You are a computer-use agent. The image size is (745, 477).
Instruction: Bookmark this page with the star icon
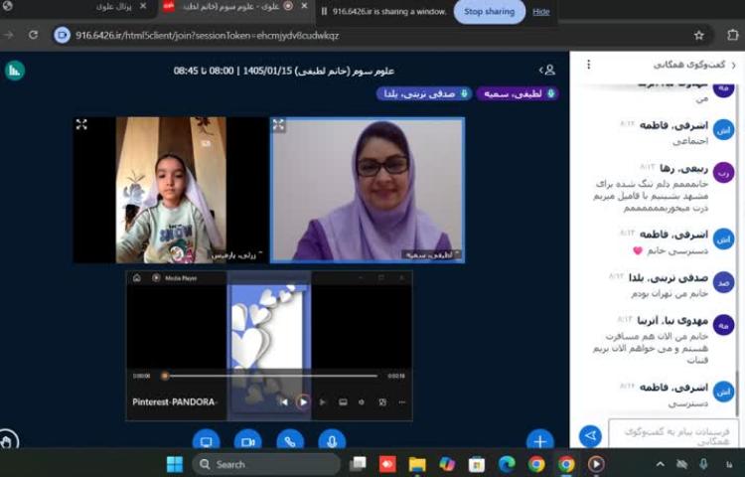click(698, 35)
